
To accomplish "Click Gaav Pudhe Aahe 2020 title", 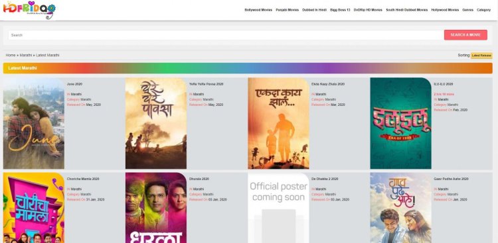I will pyautogui.click(x=451, y=179).
